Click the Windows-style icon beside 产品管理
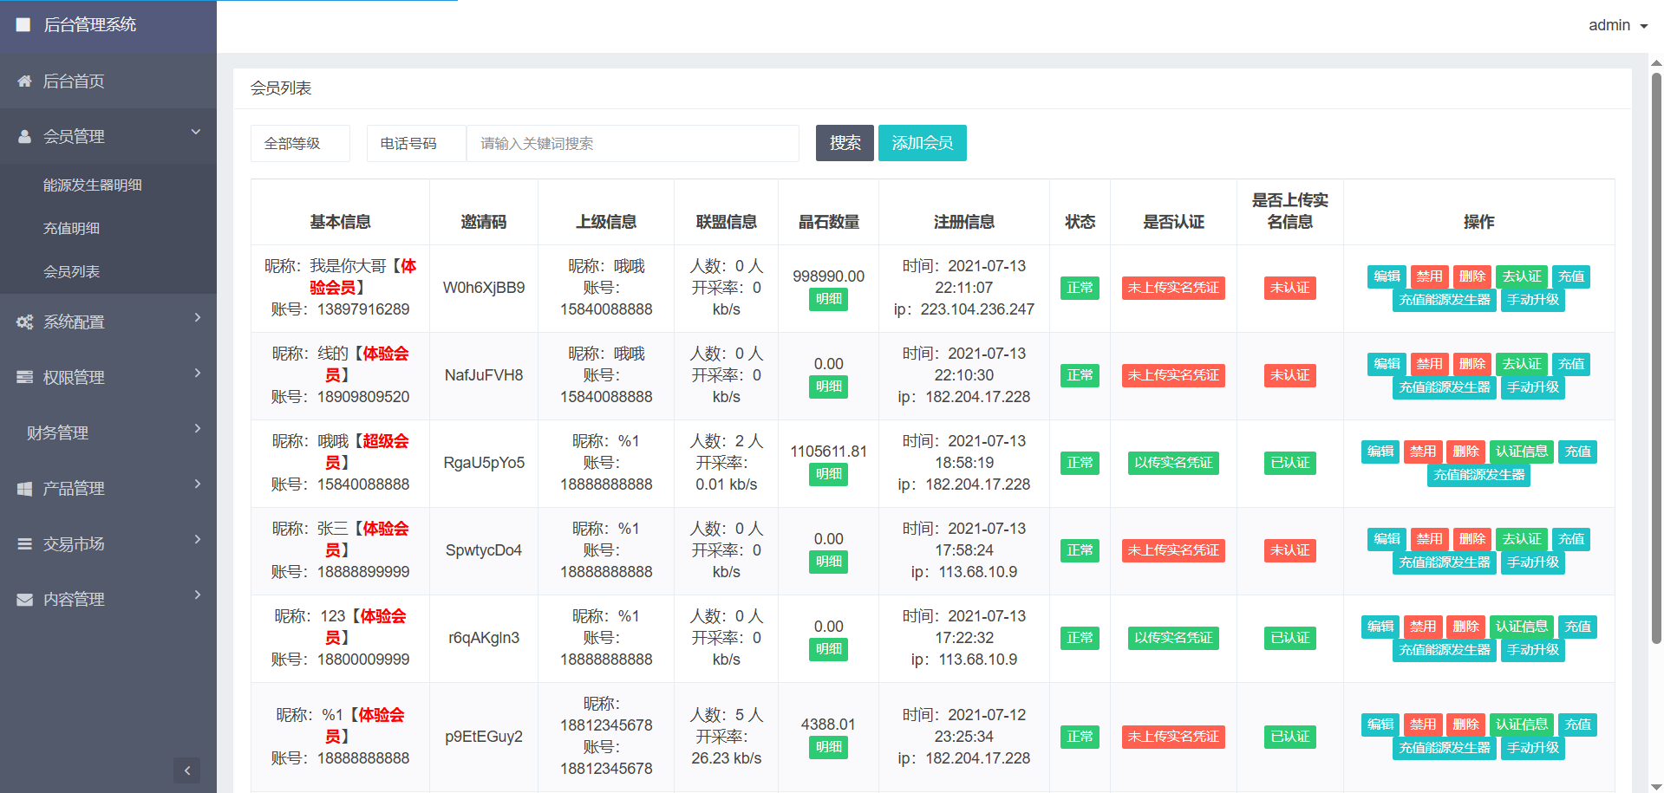Viewport: 1664px width, 793px height. [24, 489]
